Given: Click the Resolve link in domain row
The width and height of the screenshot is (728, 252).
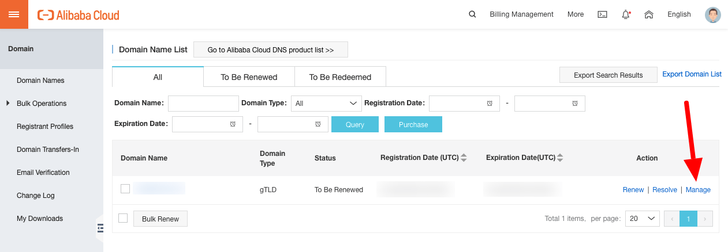Looking at the screenshot, I should [x=664, y=190].
